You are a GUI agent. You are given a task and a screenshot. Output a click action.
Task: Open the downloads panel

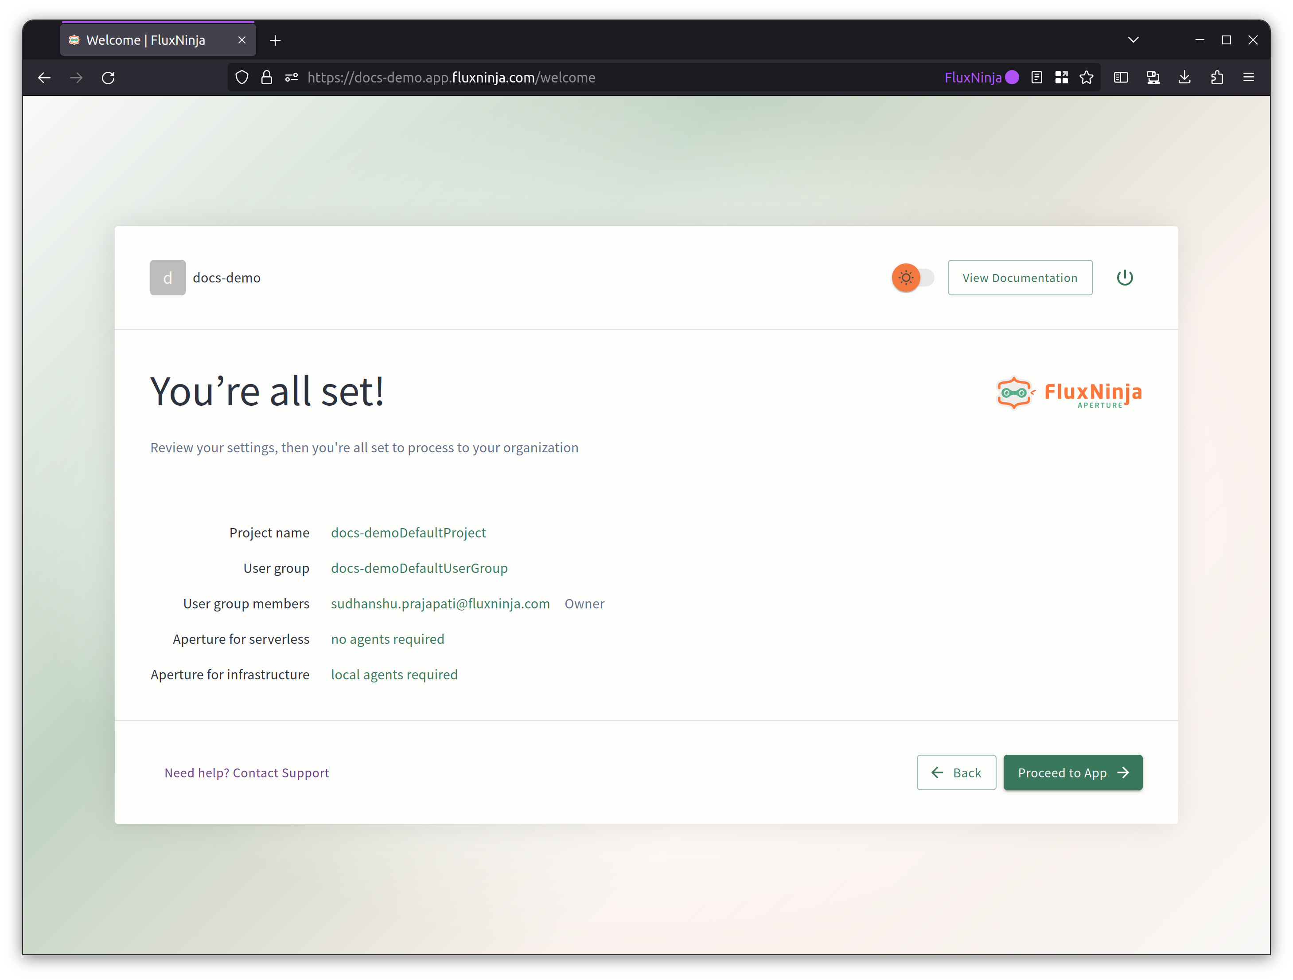(x=1185, y=77)
